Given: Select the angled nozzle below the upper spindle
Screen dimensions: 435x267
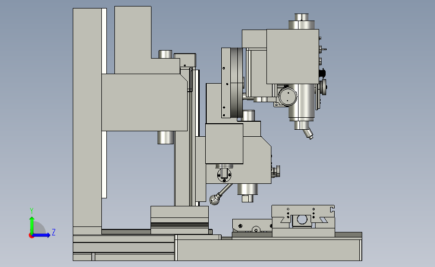Looking at the screenshot, I should coord(308,133).
